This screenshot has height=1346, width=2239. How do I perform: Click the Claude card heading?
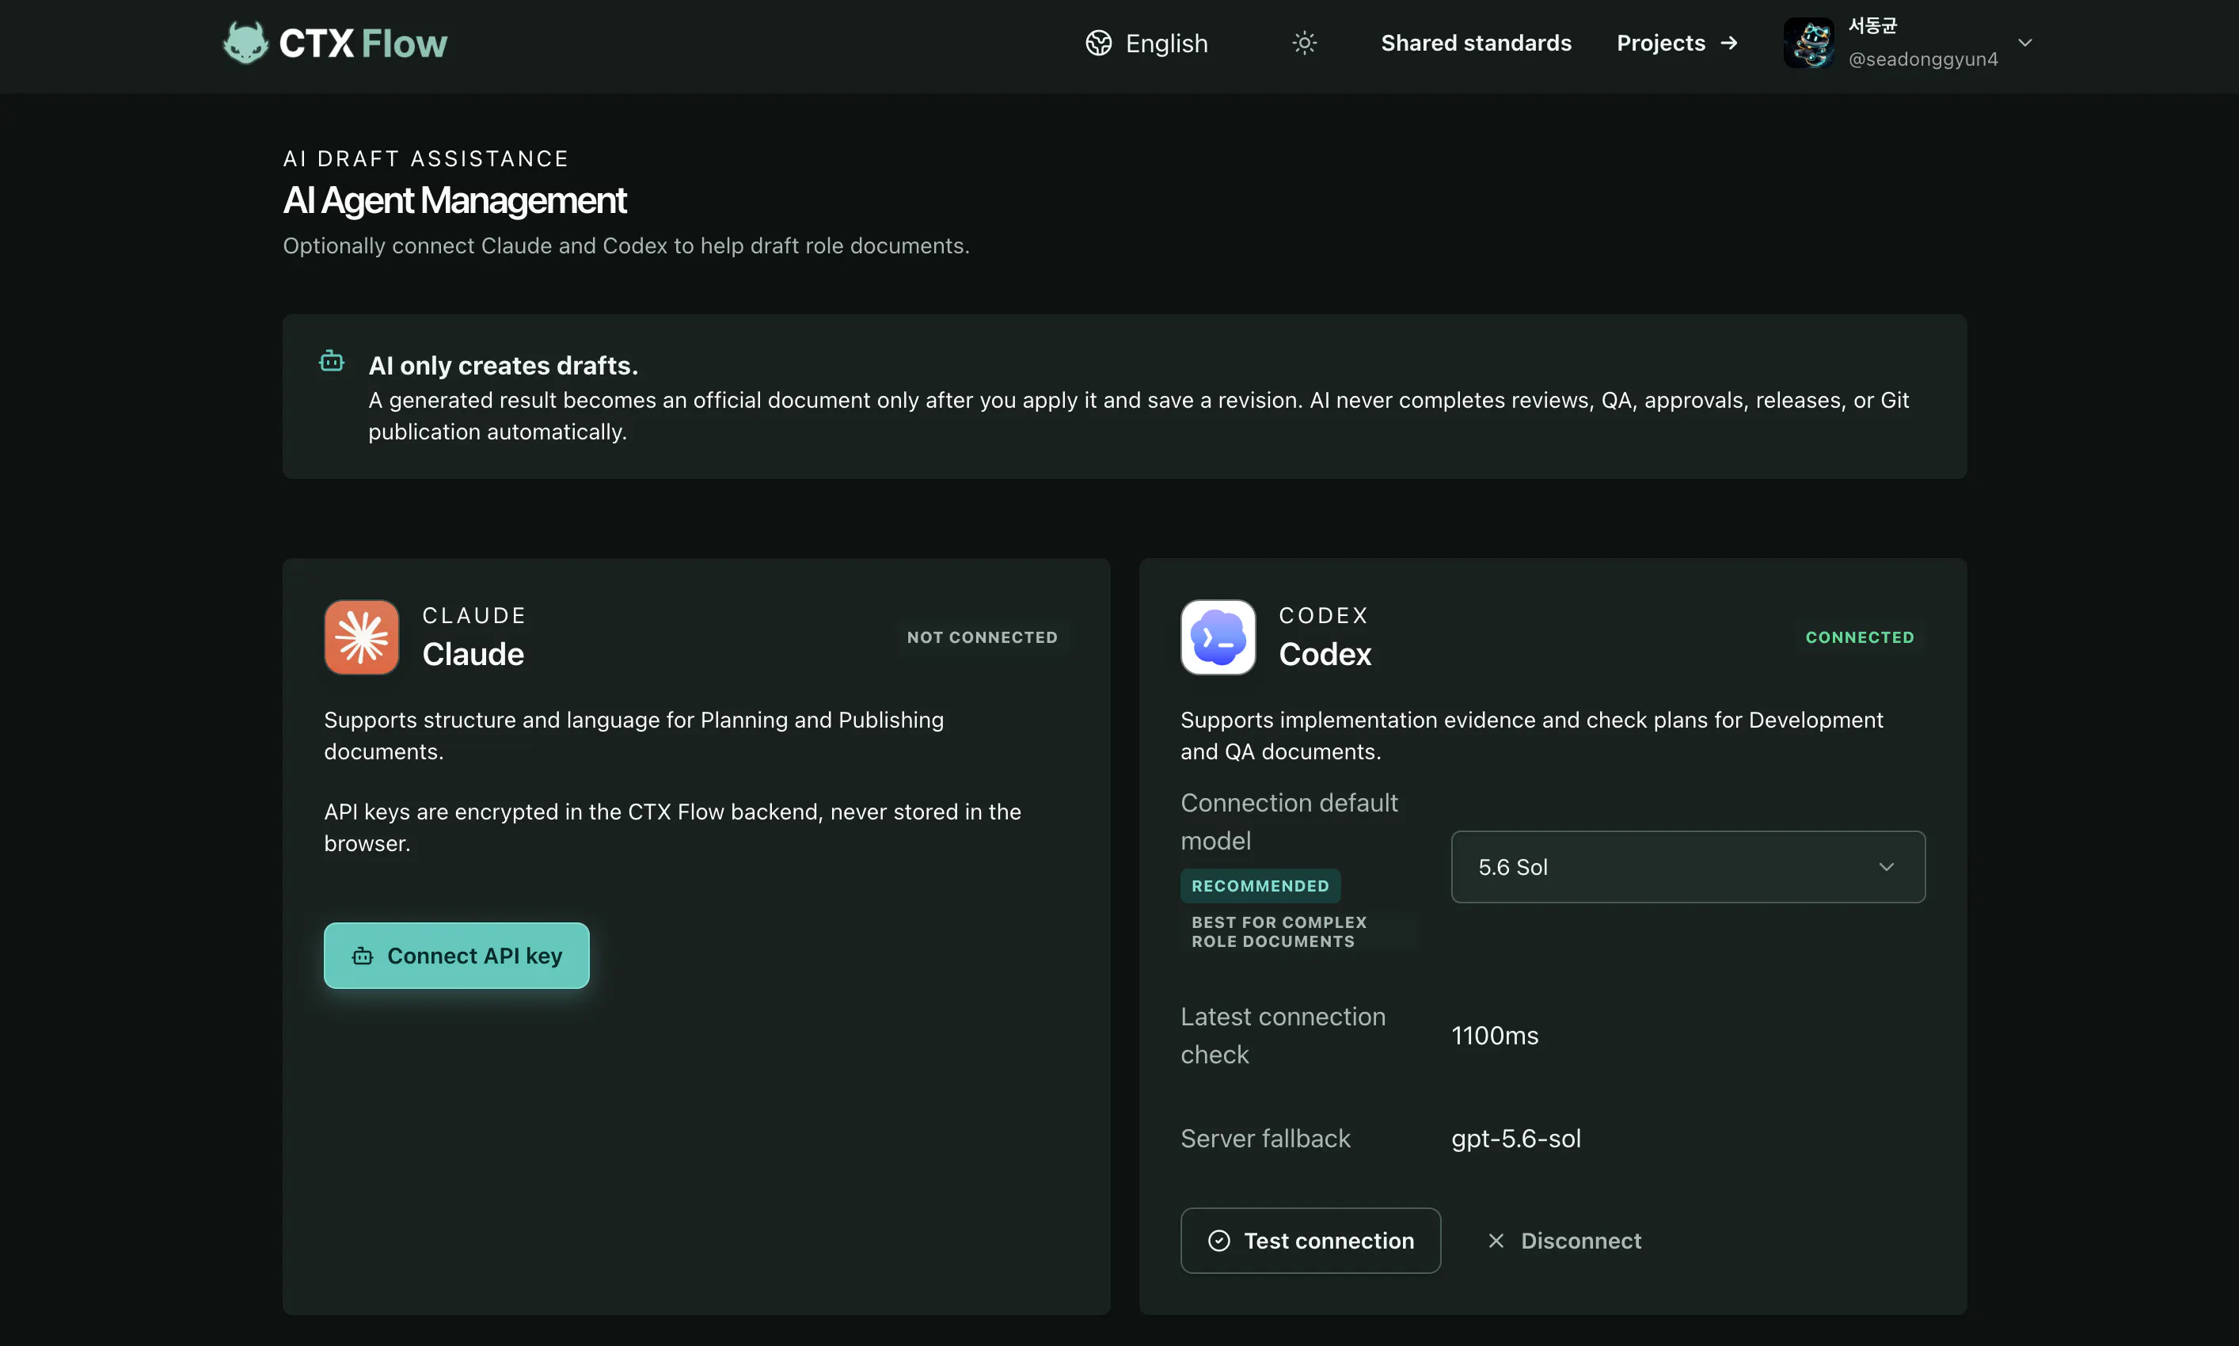tap(473, 653)
